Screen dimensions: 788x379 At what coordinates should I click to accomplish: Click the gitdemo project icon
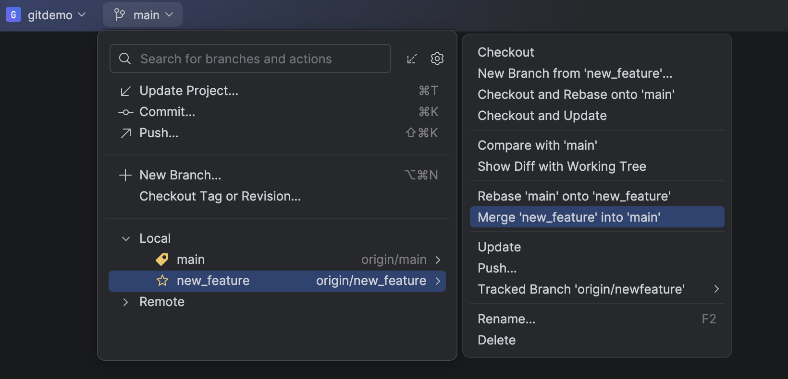click(13, 15)
